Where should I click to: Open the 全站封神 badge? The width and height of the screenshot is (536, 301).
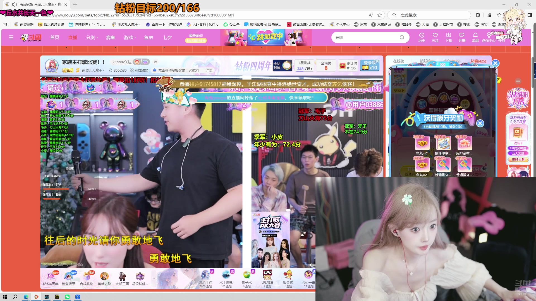point(282,65)
